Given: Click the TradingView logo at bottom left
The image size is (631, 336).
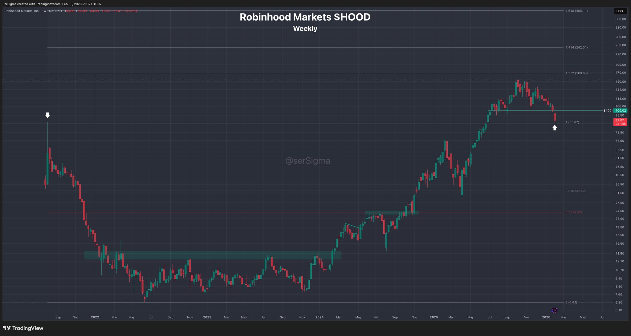Looking at the screenshot, I should [x=23, y=328].
